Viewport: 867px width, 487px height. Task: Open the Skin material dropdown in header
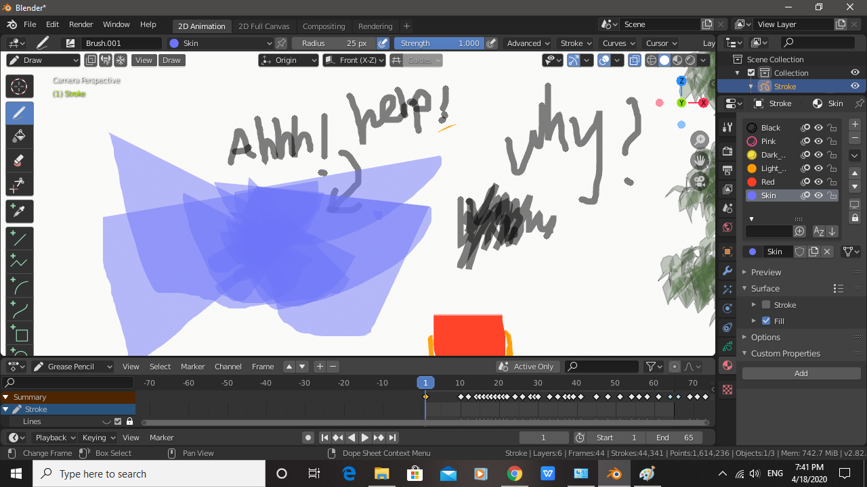(x=220, y=43)
